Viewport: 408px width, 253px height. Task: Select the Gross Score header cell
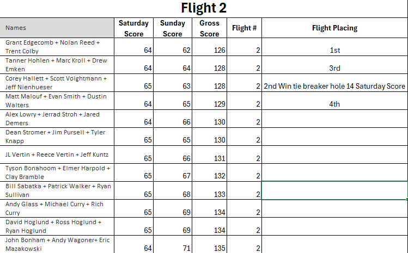pos(209,28)
